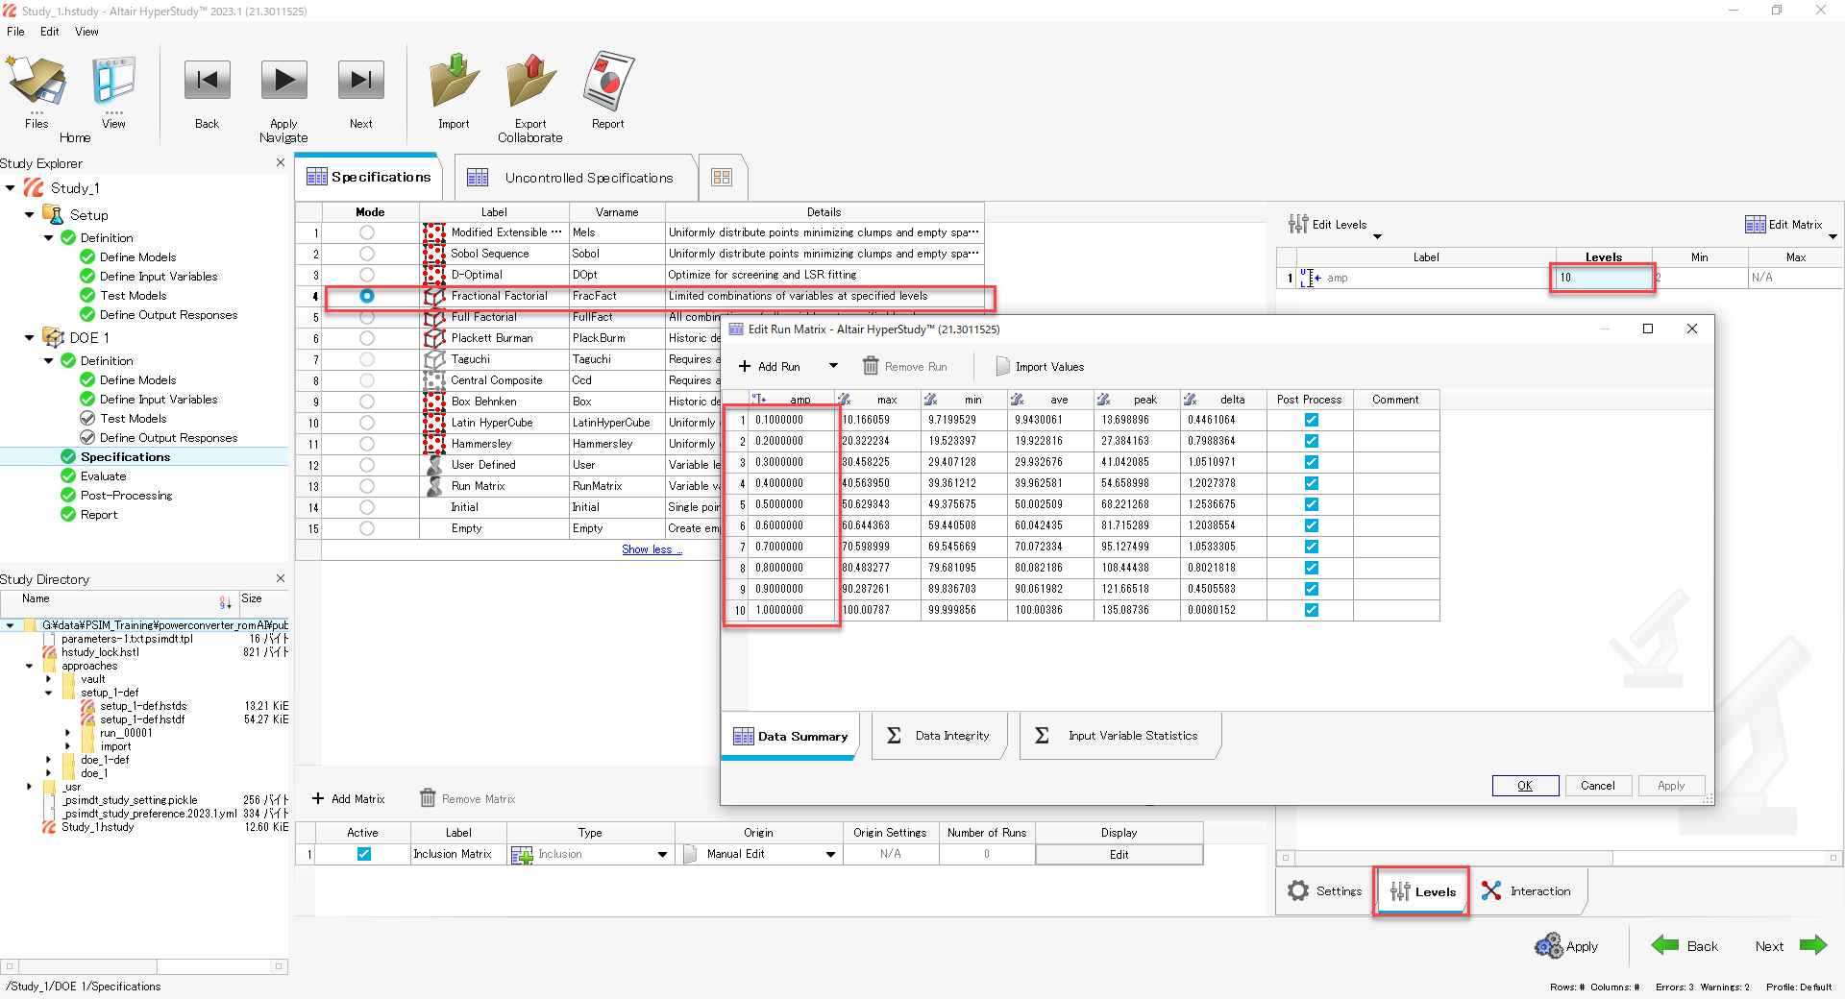Click the green Back arrow icon

(x=1665, y=945)
